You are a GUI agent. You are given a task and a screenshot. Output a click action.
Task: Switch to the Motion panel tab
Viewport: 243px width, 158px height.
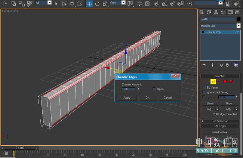coord(223,12)
